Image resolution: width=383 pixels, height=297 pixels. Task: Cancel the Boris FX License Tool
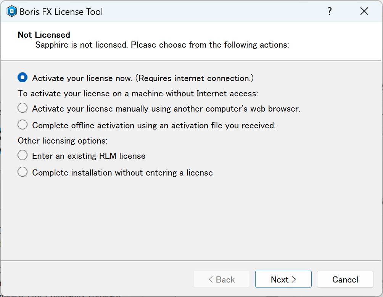[x=345, y=279]
